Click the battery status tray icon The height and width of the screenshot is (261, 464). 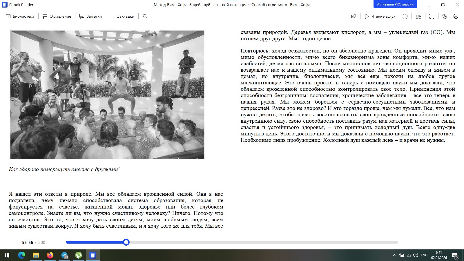[402, 255]
